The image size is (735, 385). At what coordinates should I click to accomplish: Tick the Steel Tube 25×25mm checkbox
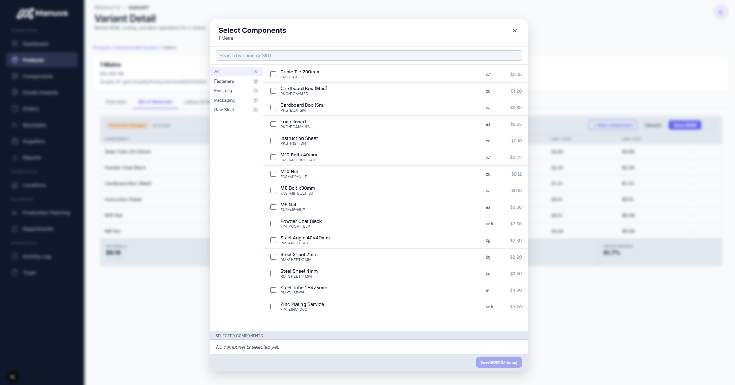point(273,290)
